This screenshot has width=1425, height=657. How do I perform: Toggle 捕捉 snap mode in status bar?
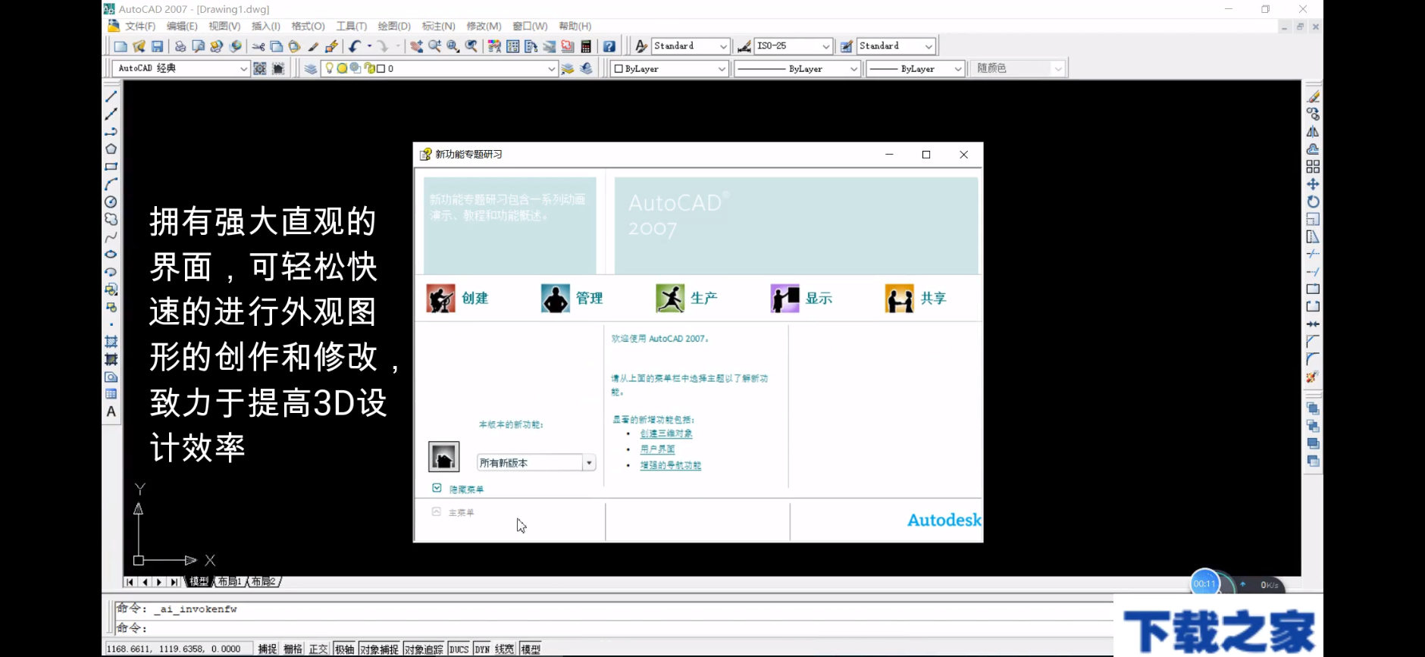tap(268, 649)
